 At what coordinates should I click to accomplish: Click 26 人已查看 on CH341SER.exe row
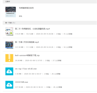58,87
